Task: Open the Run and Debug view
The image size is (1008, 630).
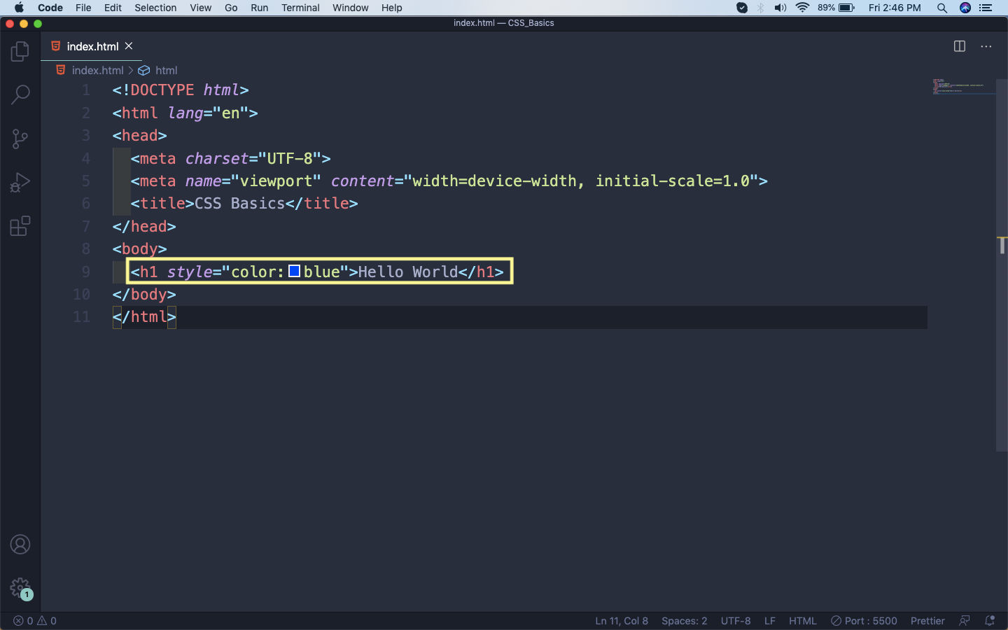Action: coord(20,183)
